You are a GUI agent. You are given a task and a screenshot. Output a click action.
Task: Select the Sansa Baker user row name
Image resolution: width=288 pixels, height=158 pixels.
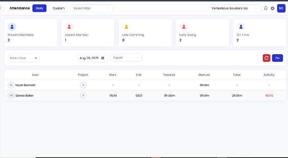pos(24,96)
